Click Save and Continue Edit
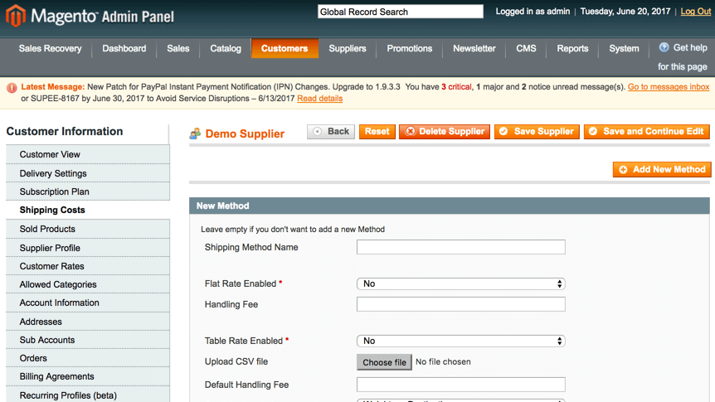The image size is (715, 402). pyautogui.click(x=646, y=132)
